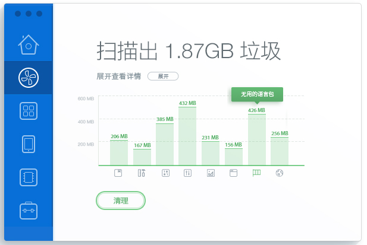This screenshot has height=245, width=367.
Task: Select the green flag language pack icon
Action: pyautogui.click(x=256, y=173)
